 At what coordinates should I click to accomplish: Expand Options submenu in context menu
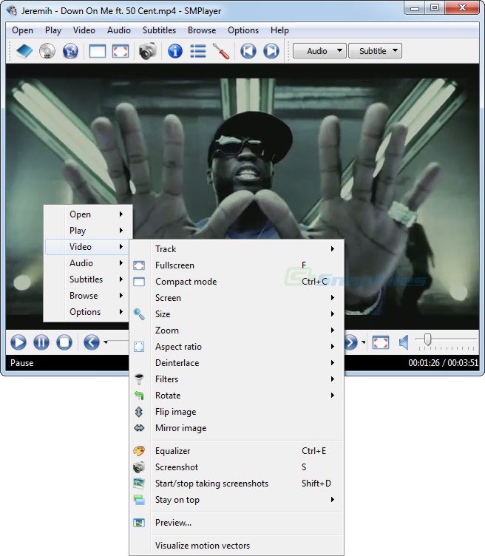click(x=87, y=312)
